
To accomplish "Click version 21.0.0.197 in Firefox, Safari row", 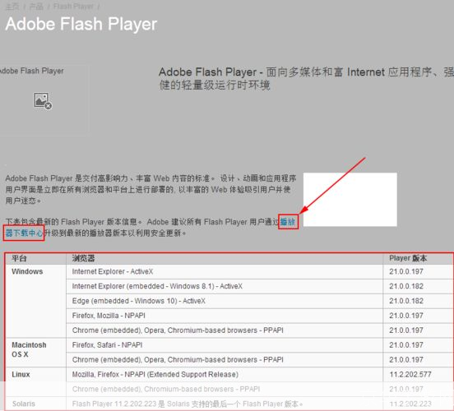I will click(406, 345).
